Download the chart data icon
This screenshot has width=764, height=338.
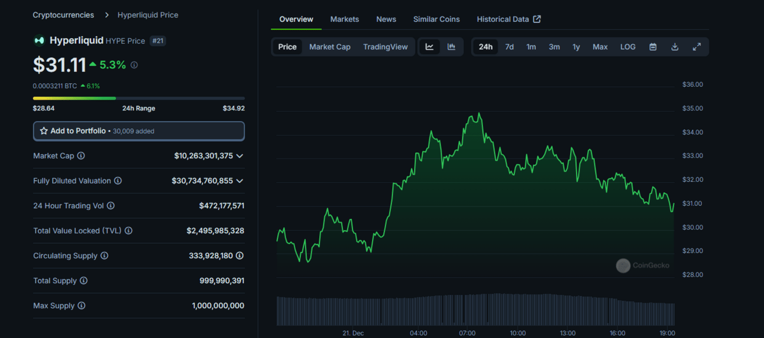[x=675, y=47]
